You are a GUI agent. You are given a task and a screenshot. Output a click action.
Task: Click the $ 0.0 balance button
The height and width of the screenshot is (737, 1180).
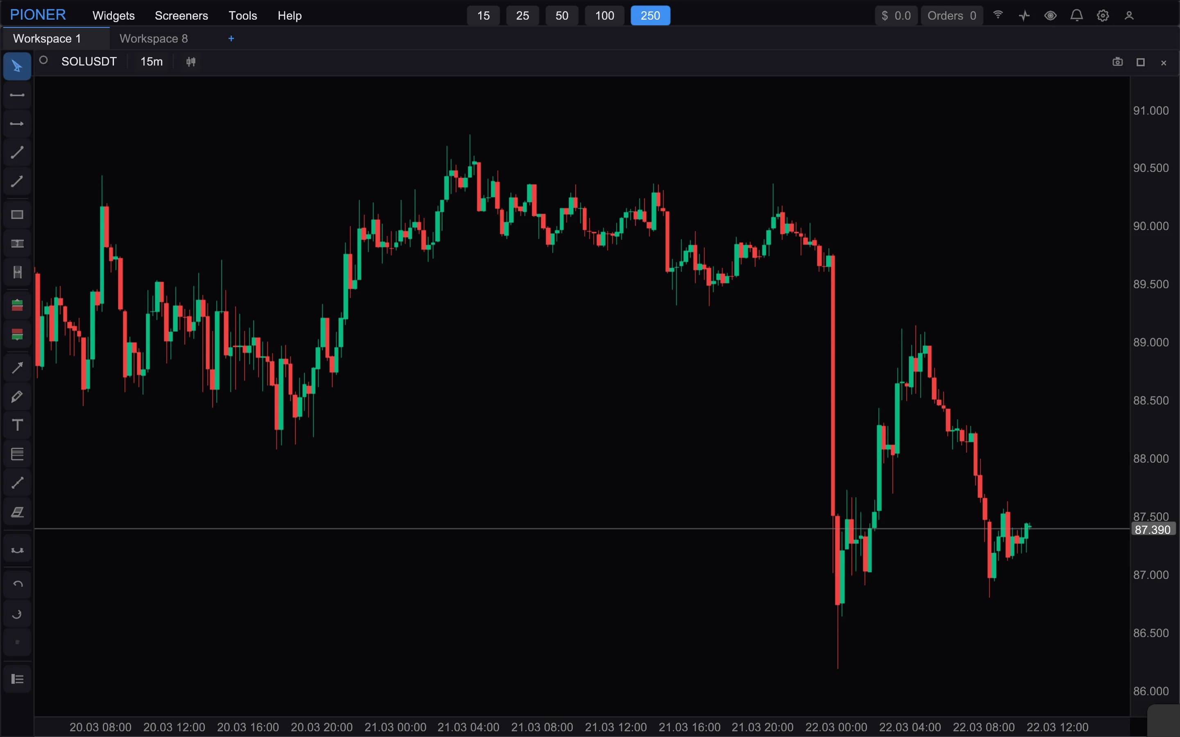click(x=896, y=16)
